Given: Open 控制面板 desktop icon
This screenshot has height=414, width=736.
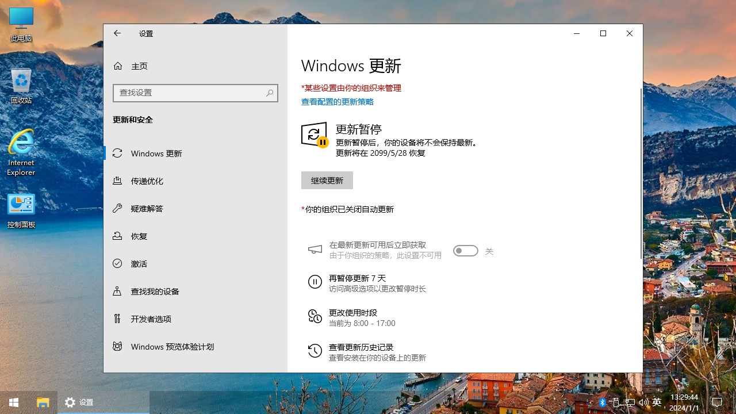Looking at the screenshot, I should [21, 211].
